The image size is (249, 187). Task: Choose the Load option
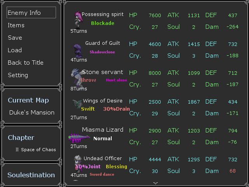pyautogui.click(x=15, y=50)
